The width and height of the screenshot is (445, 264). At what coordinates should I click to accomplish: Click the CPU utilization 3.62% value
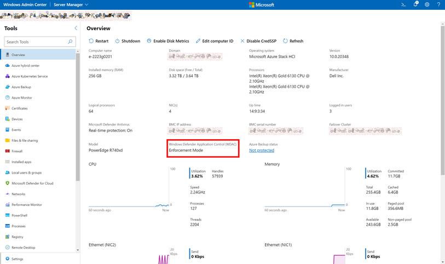coord(197,176)
